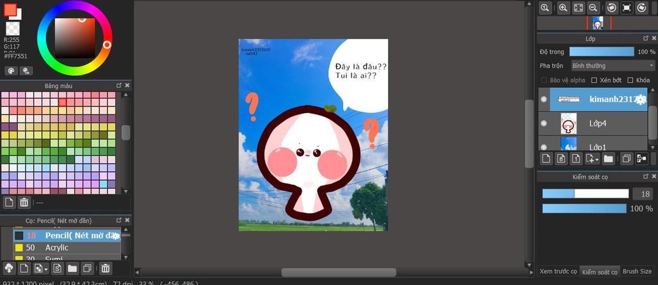Merge the layer down

coord(642,159)
